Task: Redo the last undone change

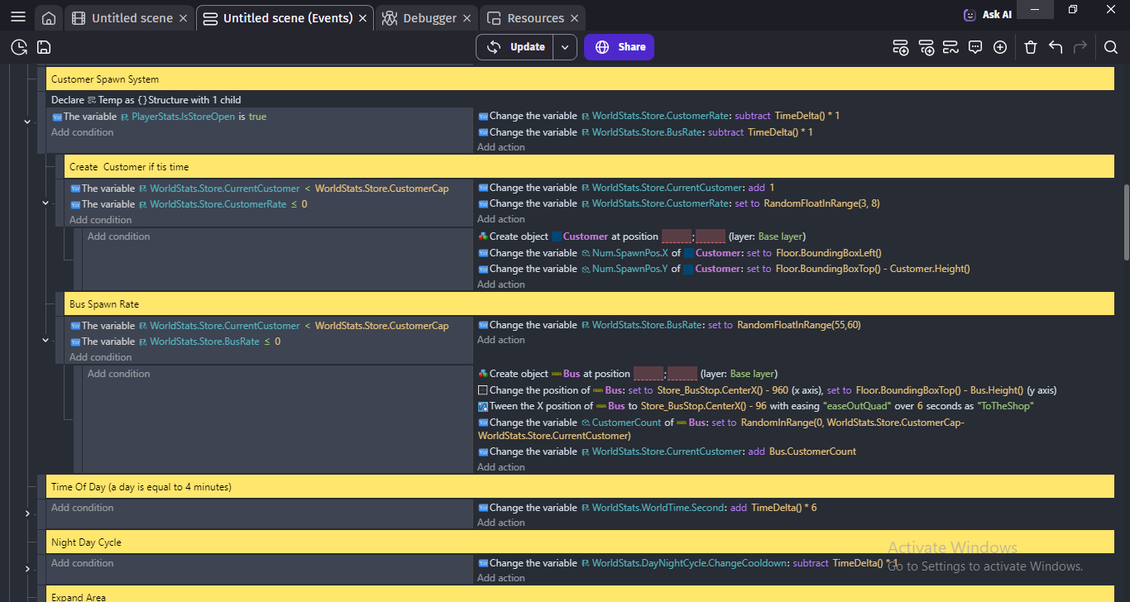Action: tap(1080, 47)
